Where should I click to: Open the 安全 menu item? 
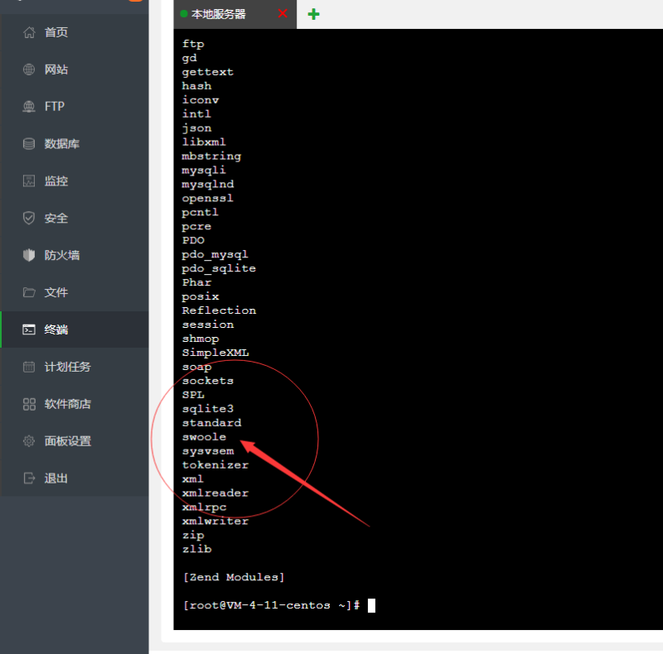75,218
